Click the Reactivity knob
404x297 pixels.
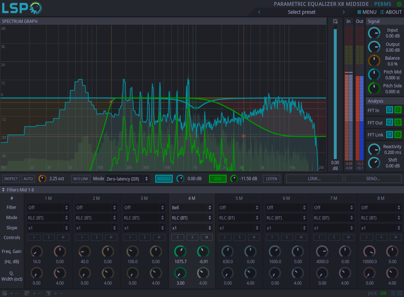click(x=374, y=149)
